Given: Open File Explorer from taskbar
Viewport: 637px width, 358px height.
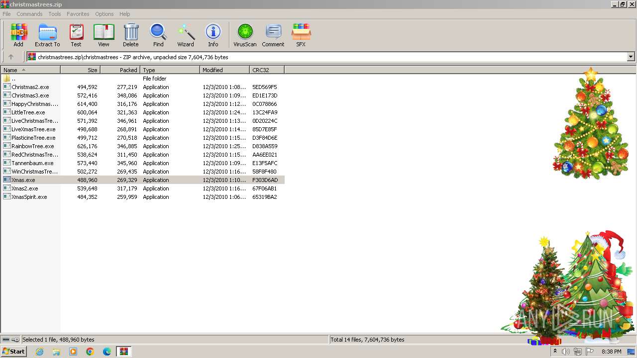Looking at the screenshot, I should [x=56, y=352].
